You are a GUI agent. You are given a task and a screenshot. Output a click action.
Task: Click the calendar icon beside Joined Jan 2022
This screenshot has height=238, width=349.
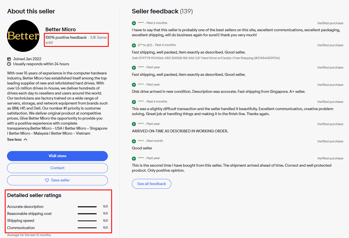pos(9,59)
